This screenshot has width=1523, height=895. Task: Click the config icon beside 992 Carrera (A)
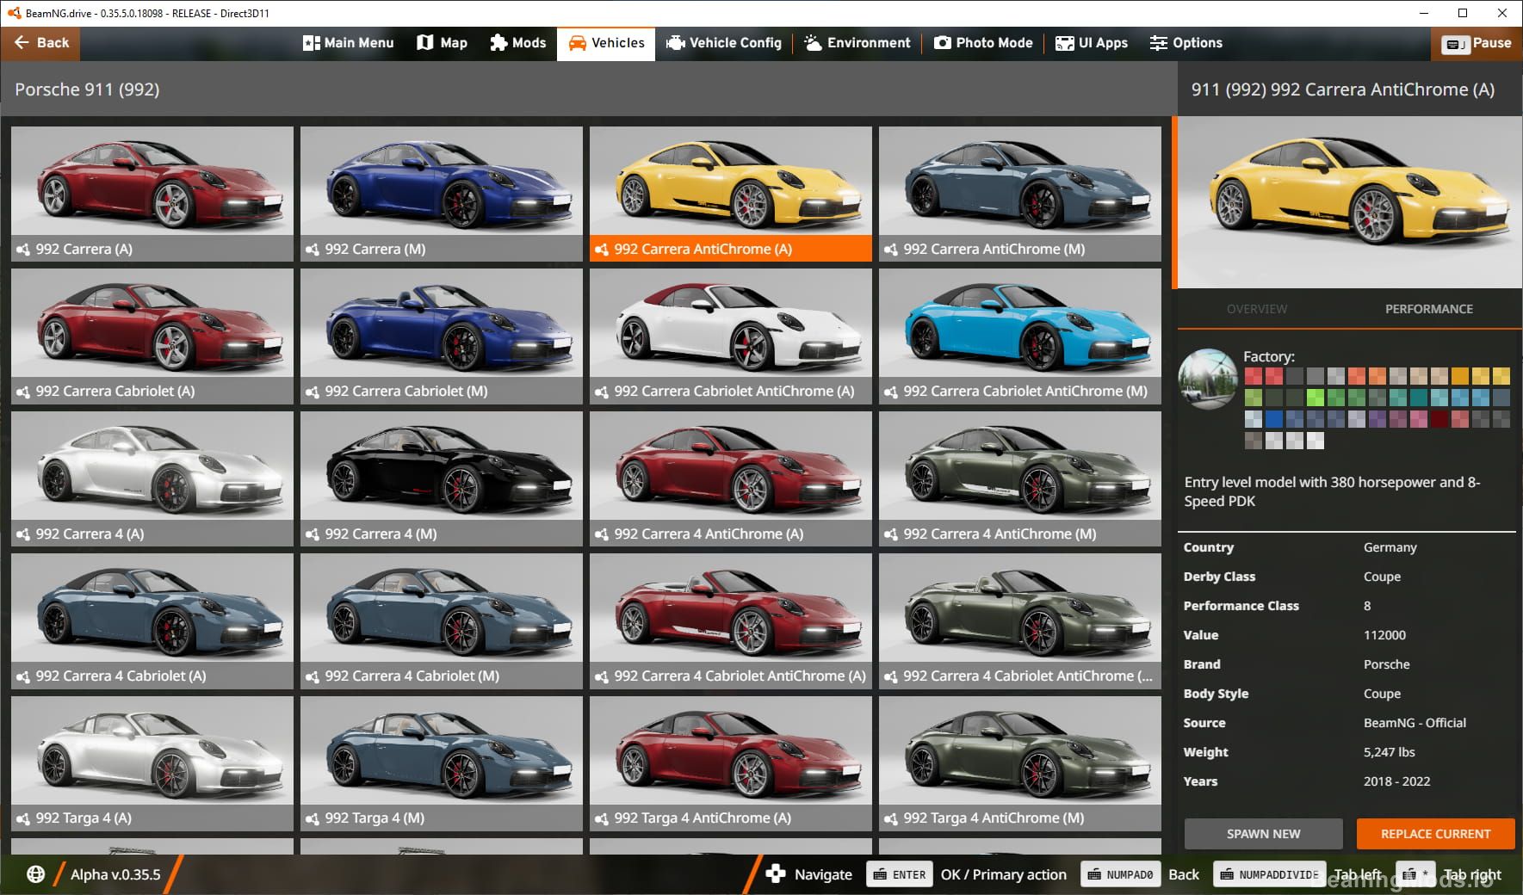23,250
